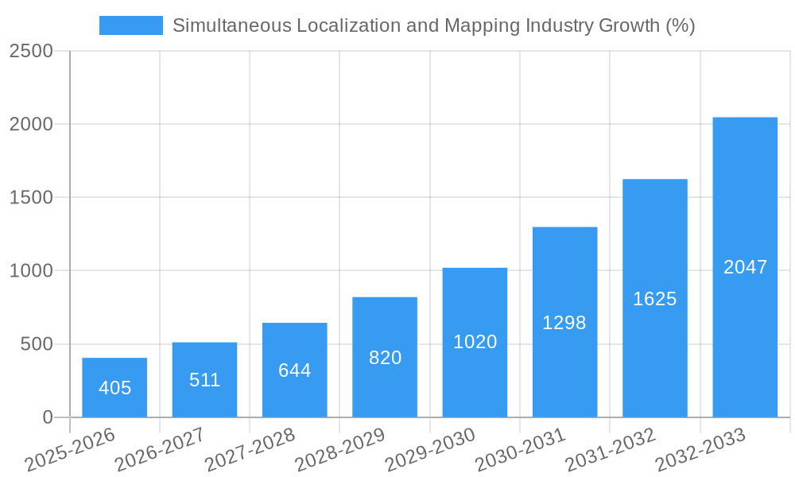The image size is (795, 477).
Task: Select the 2032-2033 bar showing 2047
Action: coord(746,268)
